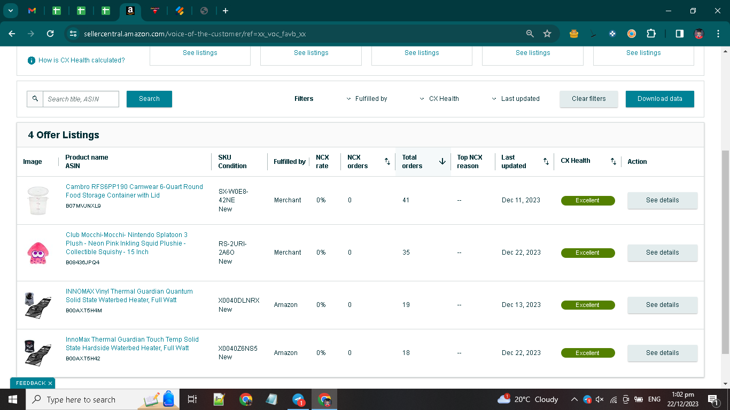Click the Clear filters button
Viewport: 730px width, 410px height.
pyautogui.click(x=589, y=99)
